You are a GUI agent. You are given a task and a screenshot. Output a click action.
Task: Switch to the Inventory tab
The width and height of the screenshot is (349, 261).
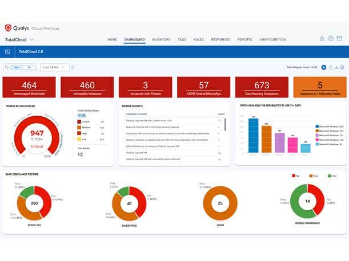tap(161, 40)
